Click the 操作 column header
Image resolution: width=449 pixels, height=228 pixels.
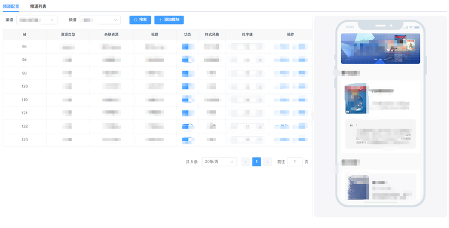pyautogui.click(x=291, y=34)
